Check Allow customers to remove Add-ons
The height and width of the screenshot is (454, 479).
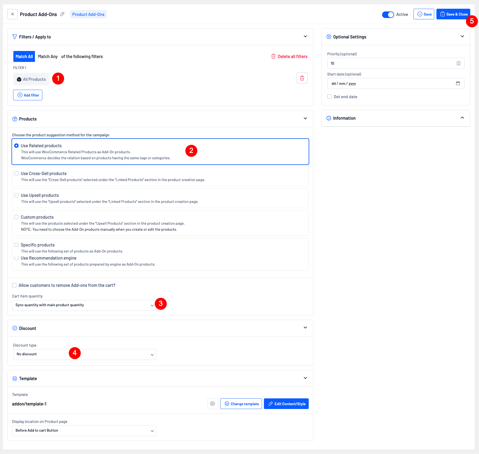(14, 285)
